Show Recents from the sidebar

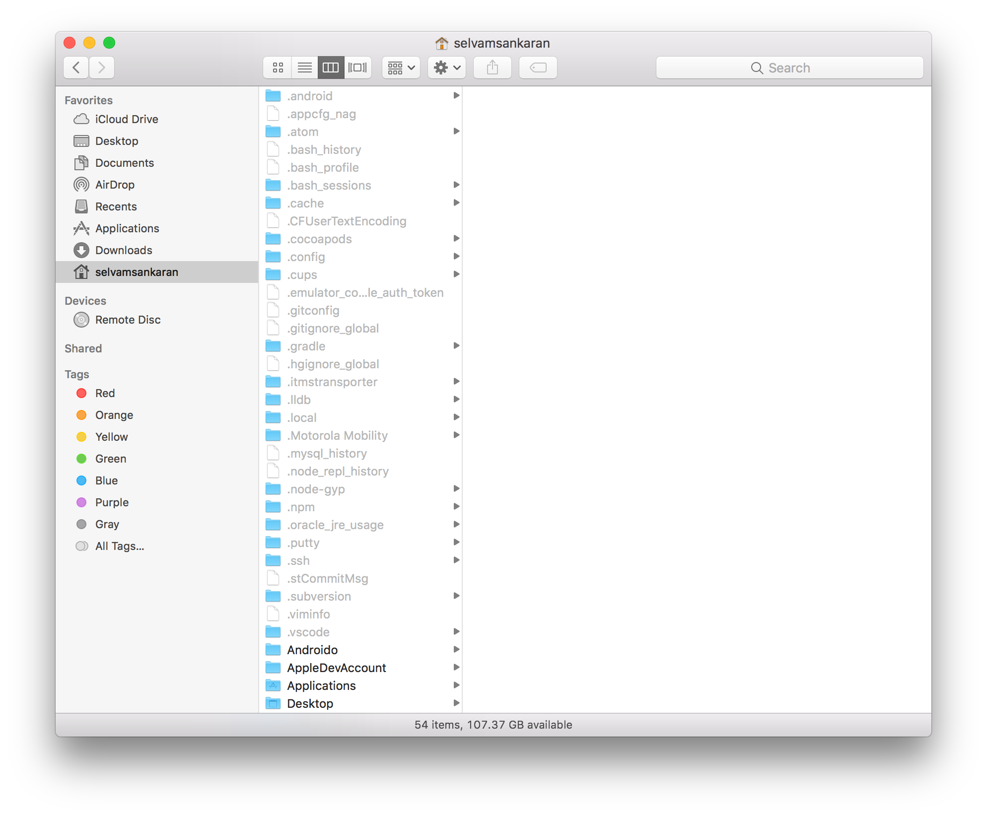157,206
